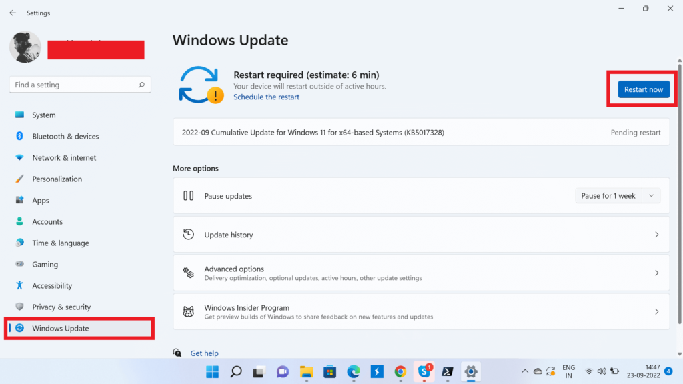Expand Advanced options chevron
683x384 pixels.
point(657,273)
